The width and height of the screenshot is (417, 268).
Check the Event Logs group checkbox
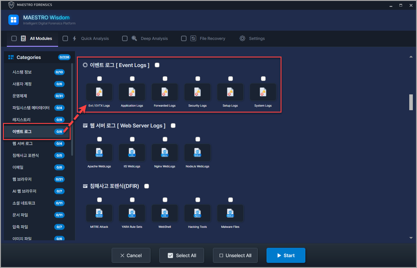[x=157, y=65]
